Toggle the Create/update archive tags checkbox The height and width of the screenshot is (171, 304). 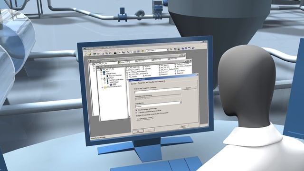[x=136, y=110]
